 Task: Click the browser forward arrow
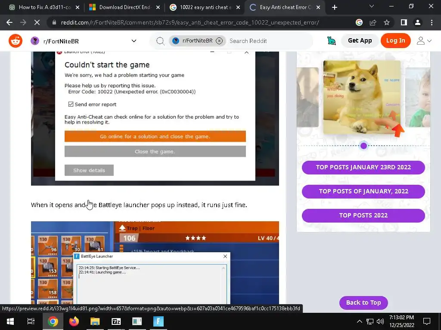click(23, 22)
